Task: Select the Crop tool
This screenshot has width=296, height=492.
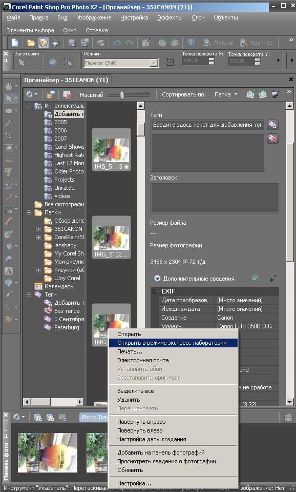Action: (9, 135)
